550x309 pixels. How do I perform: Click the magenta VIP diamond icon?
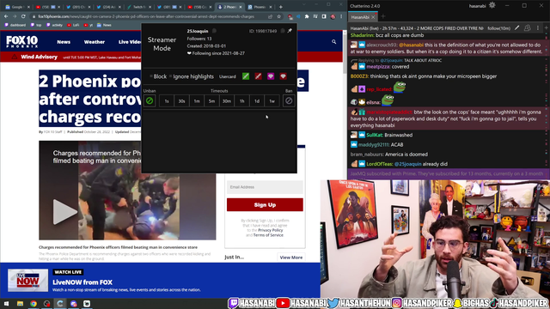point(271,76)
